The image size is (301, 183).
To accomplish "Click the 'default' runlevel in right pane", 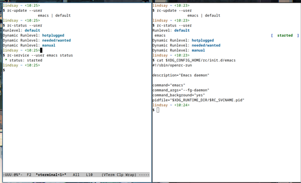I will tap(182, 30).
